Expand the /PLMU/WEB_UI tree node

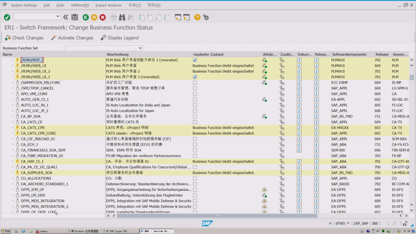tap(12, 66)
